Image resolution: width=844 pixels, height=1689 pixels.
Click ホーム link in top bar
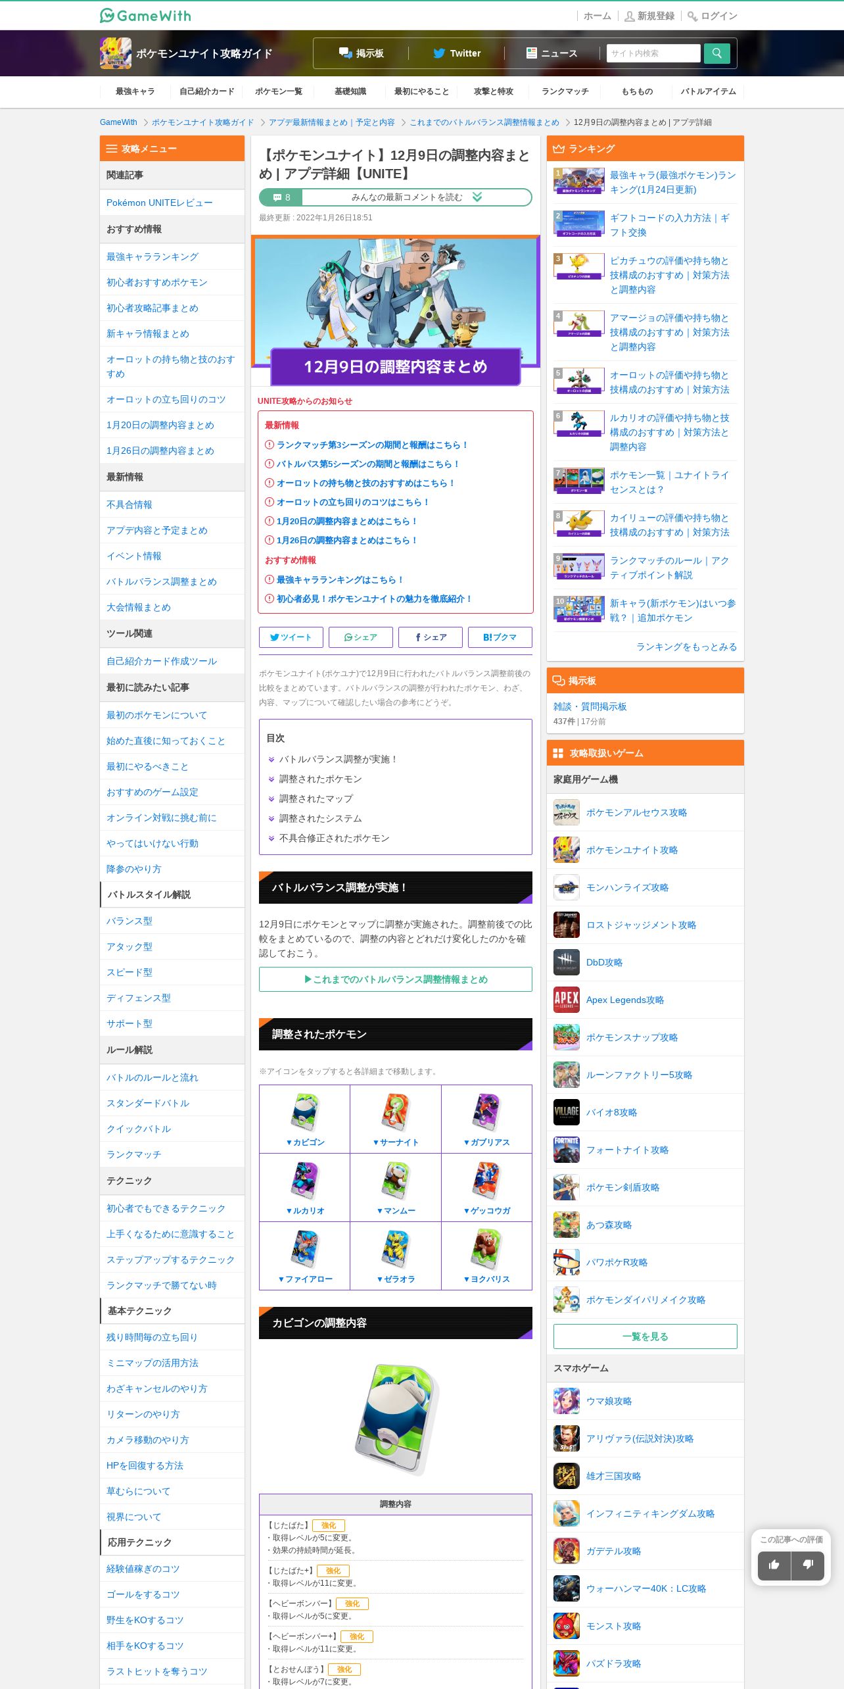598,16
